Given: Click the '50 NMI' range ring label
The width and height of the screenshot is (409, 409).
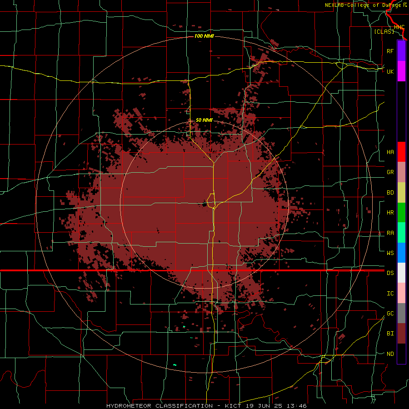Looking at the screenshot, I should coord(204,120).
